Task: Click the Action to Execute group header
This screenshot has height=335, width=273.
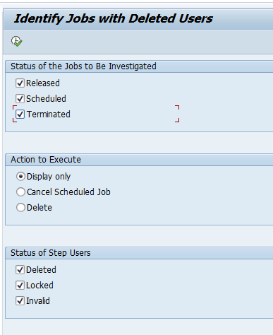Action: click(x=46, y=160)
